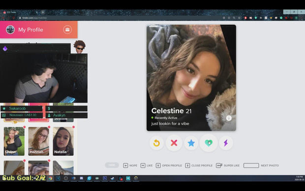Click the blue star Super Like button
This screenshot has height=191, width=305.
click(x=191, y=143)
